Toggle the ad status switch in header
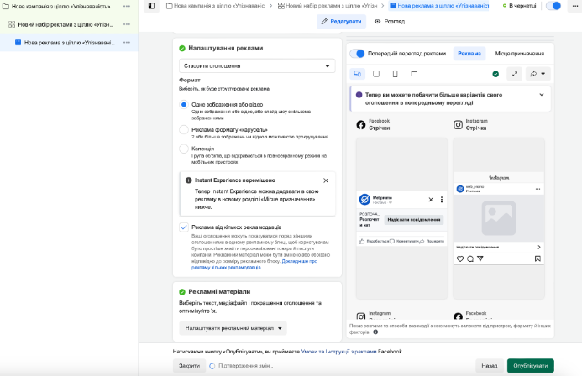This screenshot has height=376, width=582. (x=553, y=6)
